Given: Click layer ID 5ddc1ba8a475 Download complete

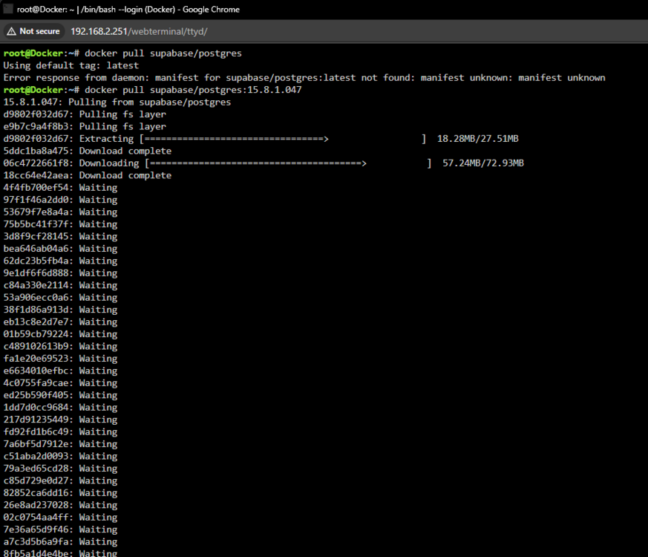Looking at the screenshot, I should (87, 151).
